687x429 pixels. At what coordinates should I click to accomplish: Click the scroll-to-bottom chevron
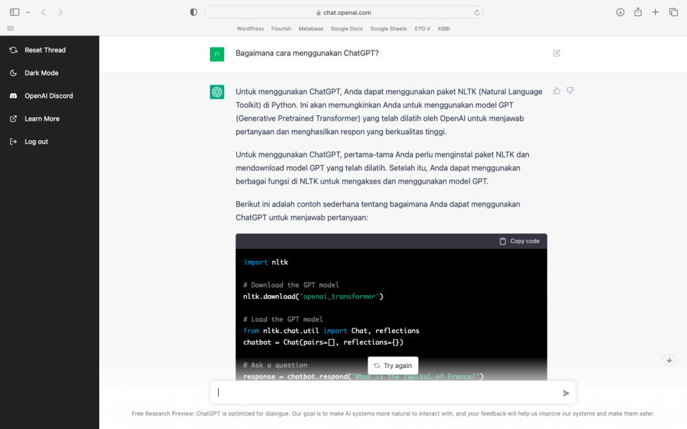click(x=669, y=360)
